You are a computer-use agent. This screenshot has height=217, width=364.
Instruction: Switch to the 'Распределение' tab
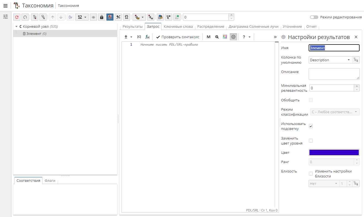point(211,27)
